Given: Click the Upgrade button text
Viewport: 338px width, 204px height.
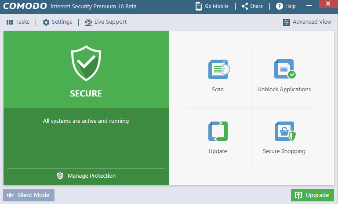Looking at the screenshot, I should tap(317, 195).
